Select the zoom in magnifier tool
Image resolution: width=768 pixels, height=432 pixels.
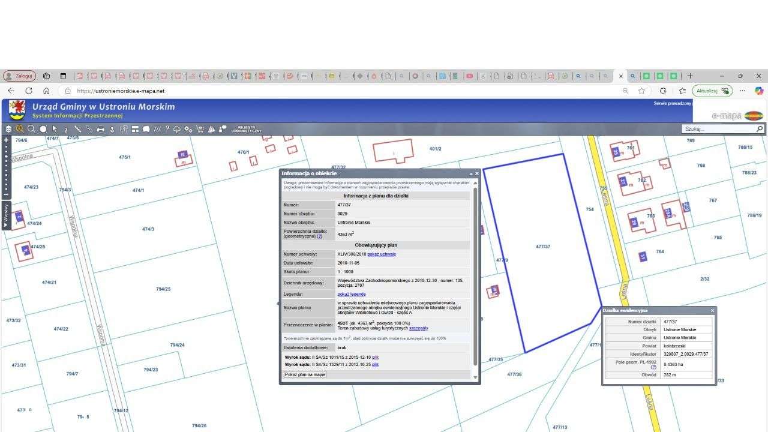click(20, 129)
